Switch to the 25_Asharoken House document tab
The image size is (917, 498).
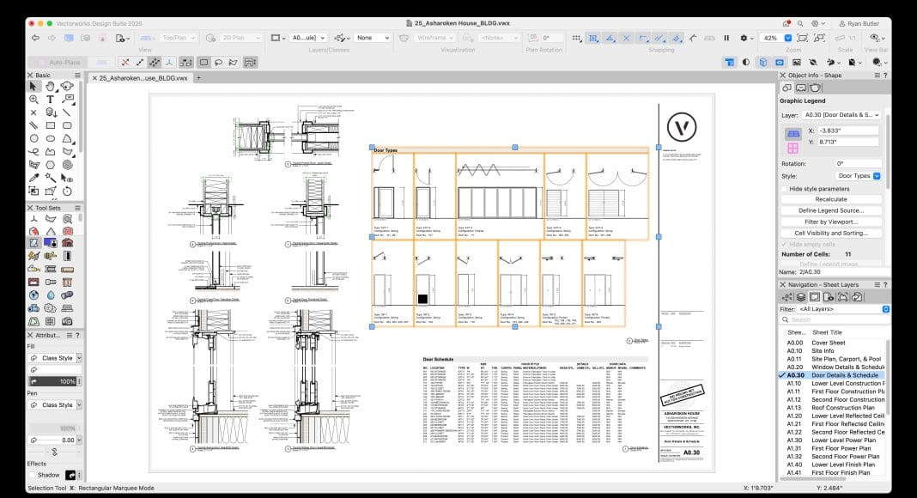pyautogui.click(x=143, y=77)
